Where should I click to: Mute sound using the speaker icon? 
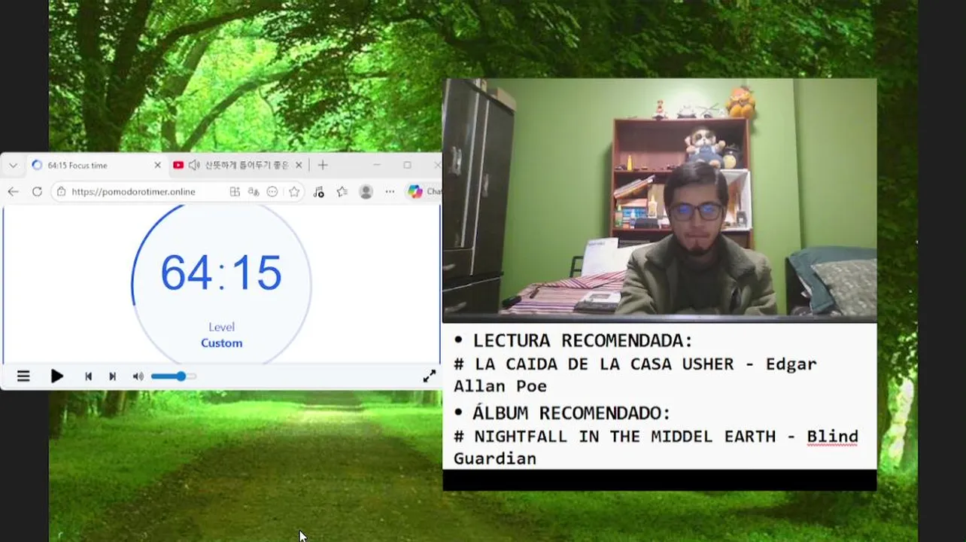pyautogui.click(x=138, y=376)
